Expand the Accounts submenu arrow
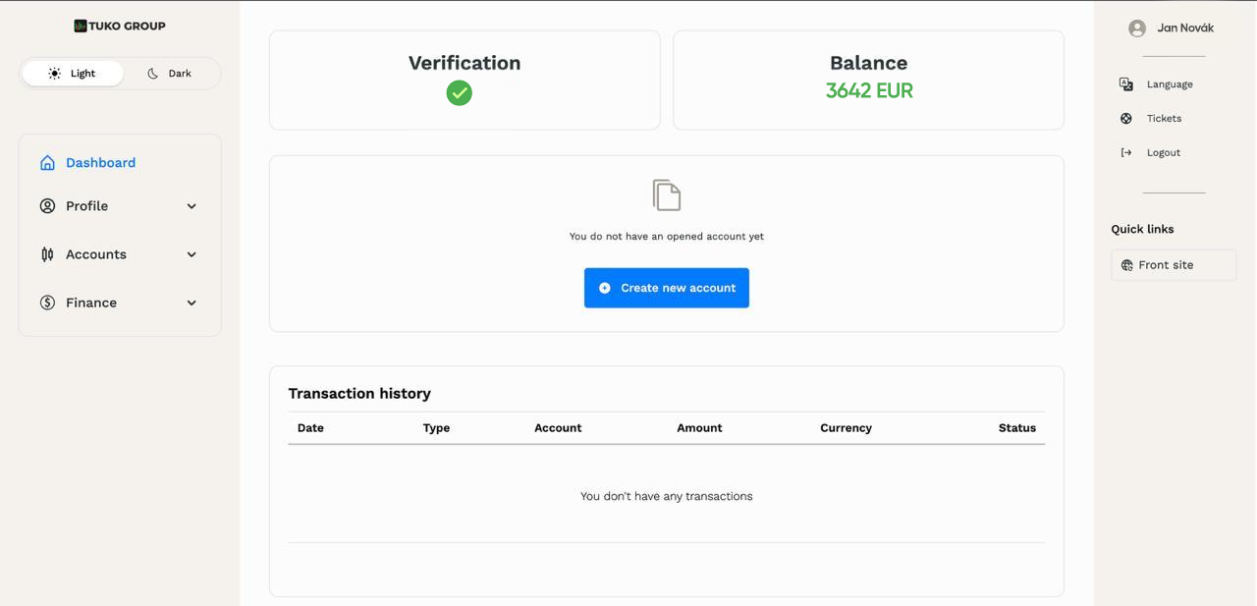The height and width of the screenshot is (606, 1257). (191, 254)
